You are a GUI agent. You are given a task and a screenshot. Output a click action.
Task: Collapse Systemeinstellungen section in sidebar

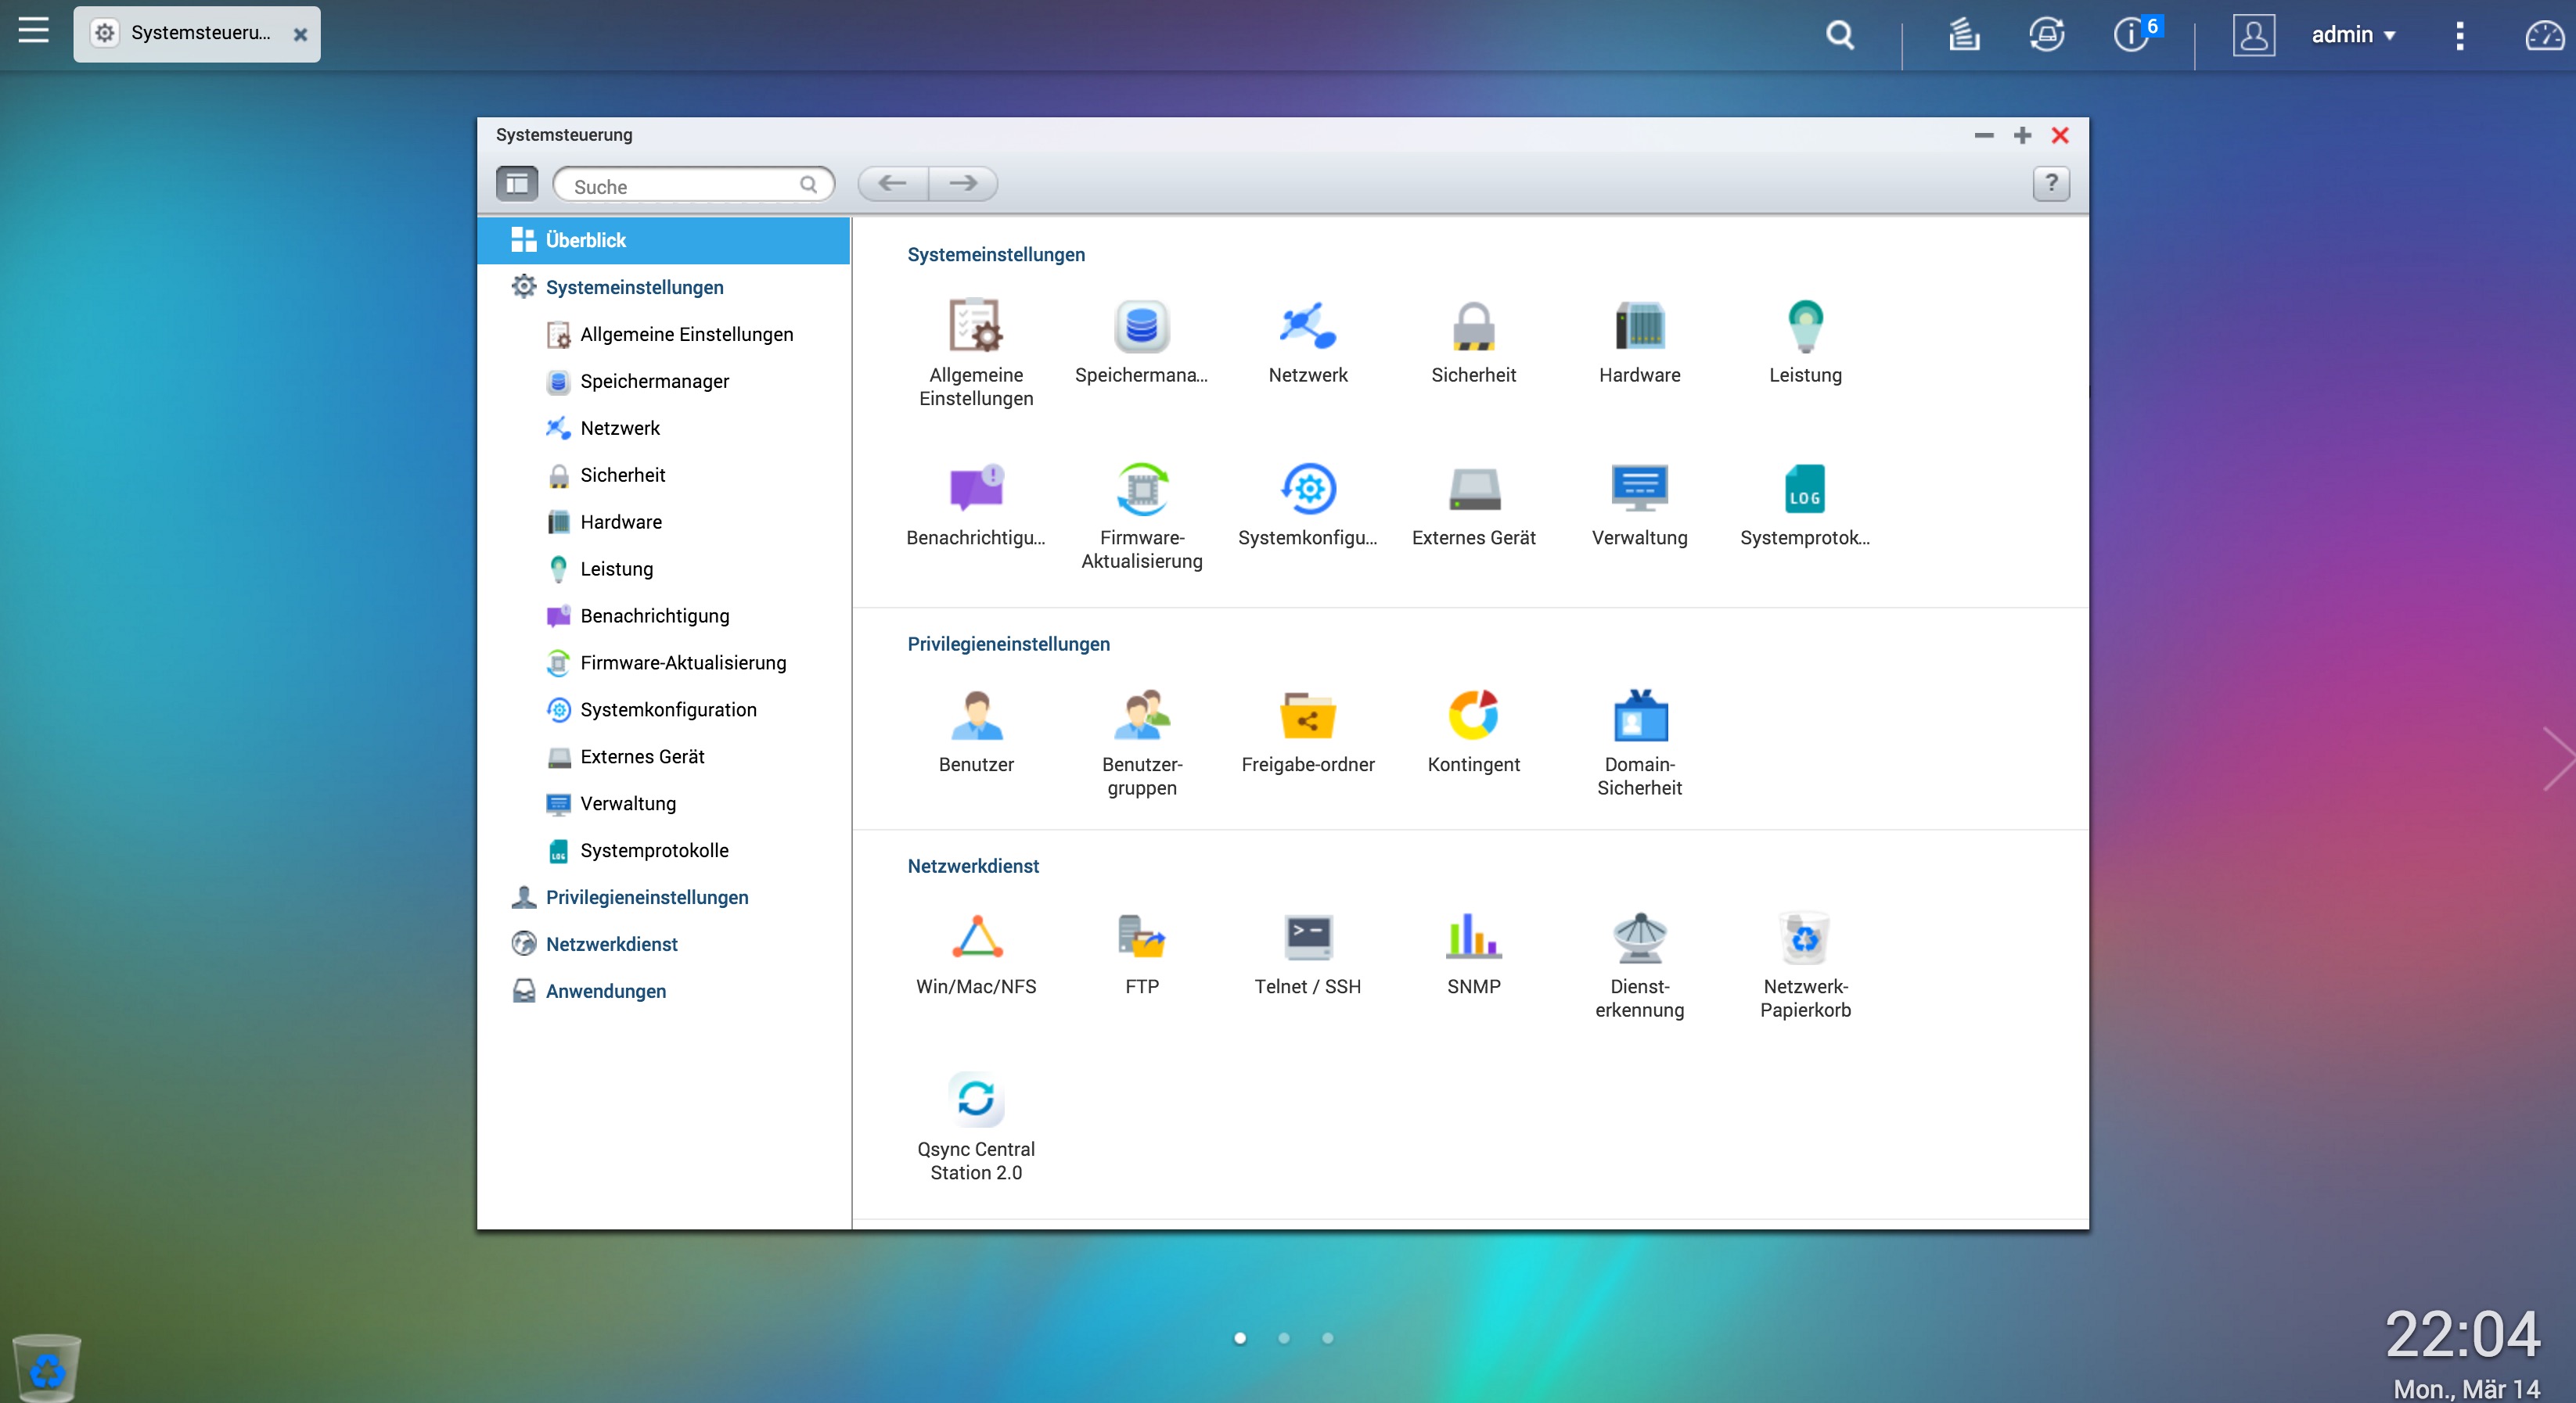(x=634, y=288)
